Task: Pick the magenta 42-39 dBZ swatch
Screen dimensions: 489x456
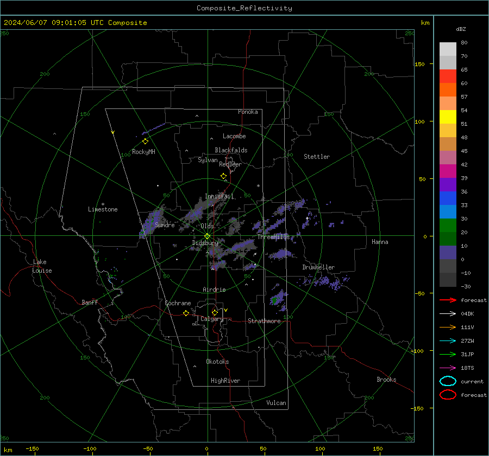Action: point(448,171)
